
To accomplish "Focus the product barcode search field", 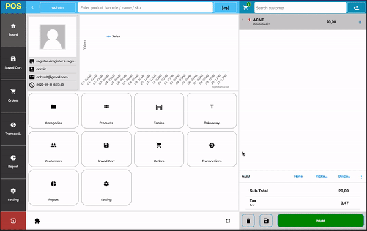I will pyautogui.click(x=145, y=7).
